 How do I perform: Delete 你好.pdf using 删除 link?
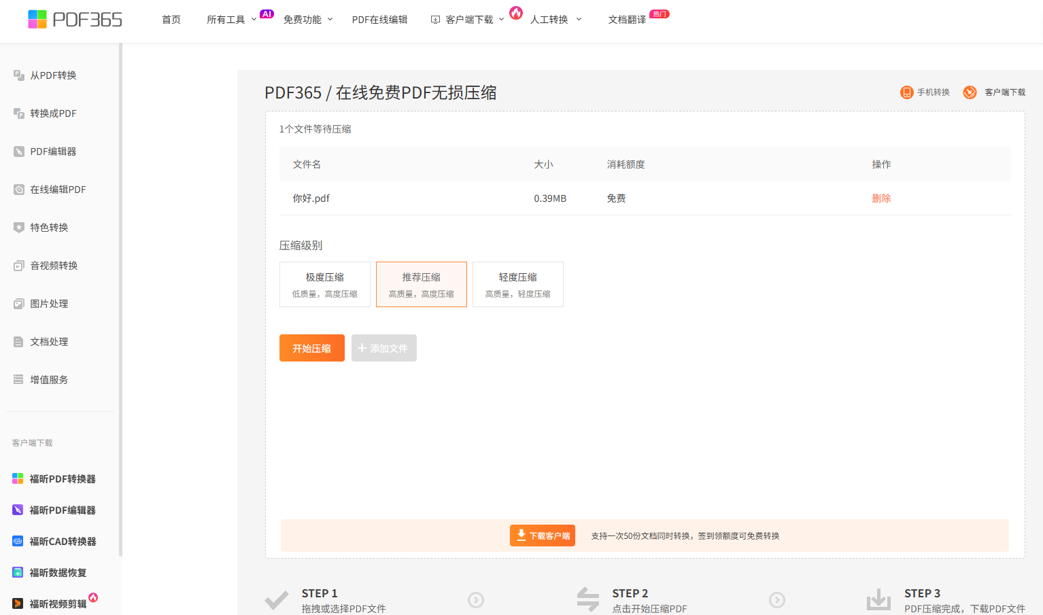(881, 198)
